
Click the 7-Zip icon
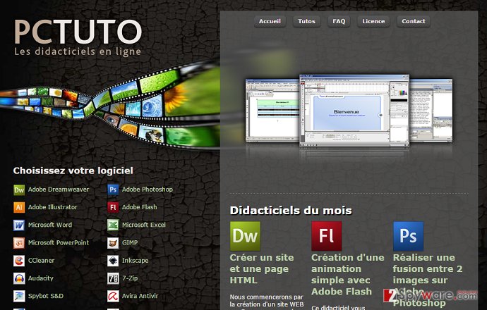pyautogui.click(x=113, y=278)
